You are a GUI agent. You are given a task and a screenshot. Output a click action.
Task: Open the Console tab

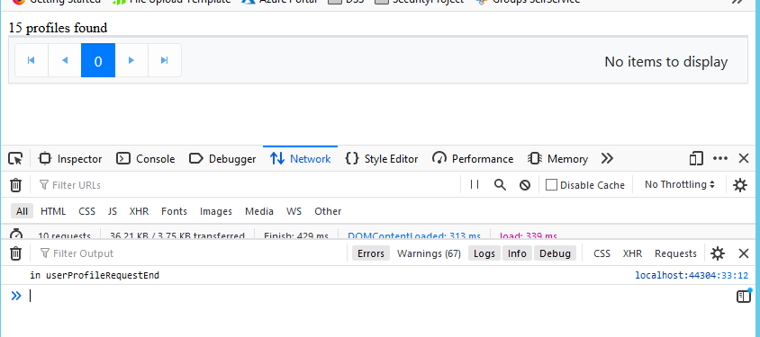(146, 158)
